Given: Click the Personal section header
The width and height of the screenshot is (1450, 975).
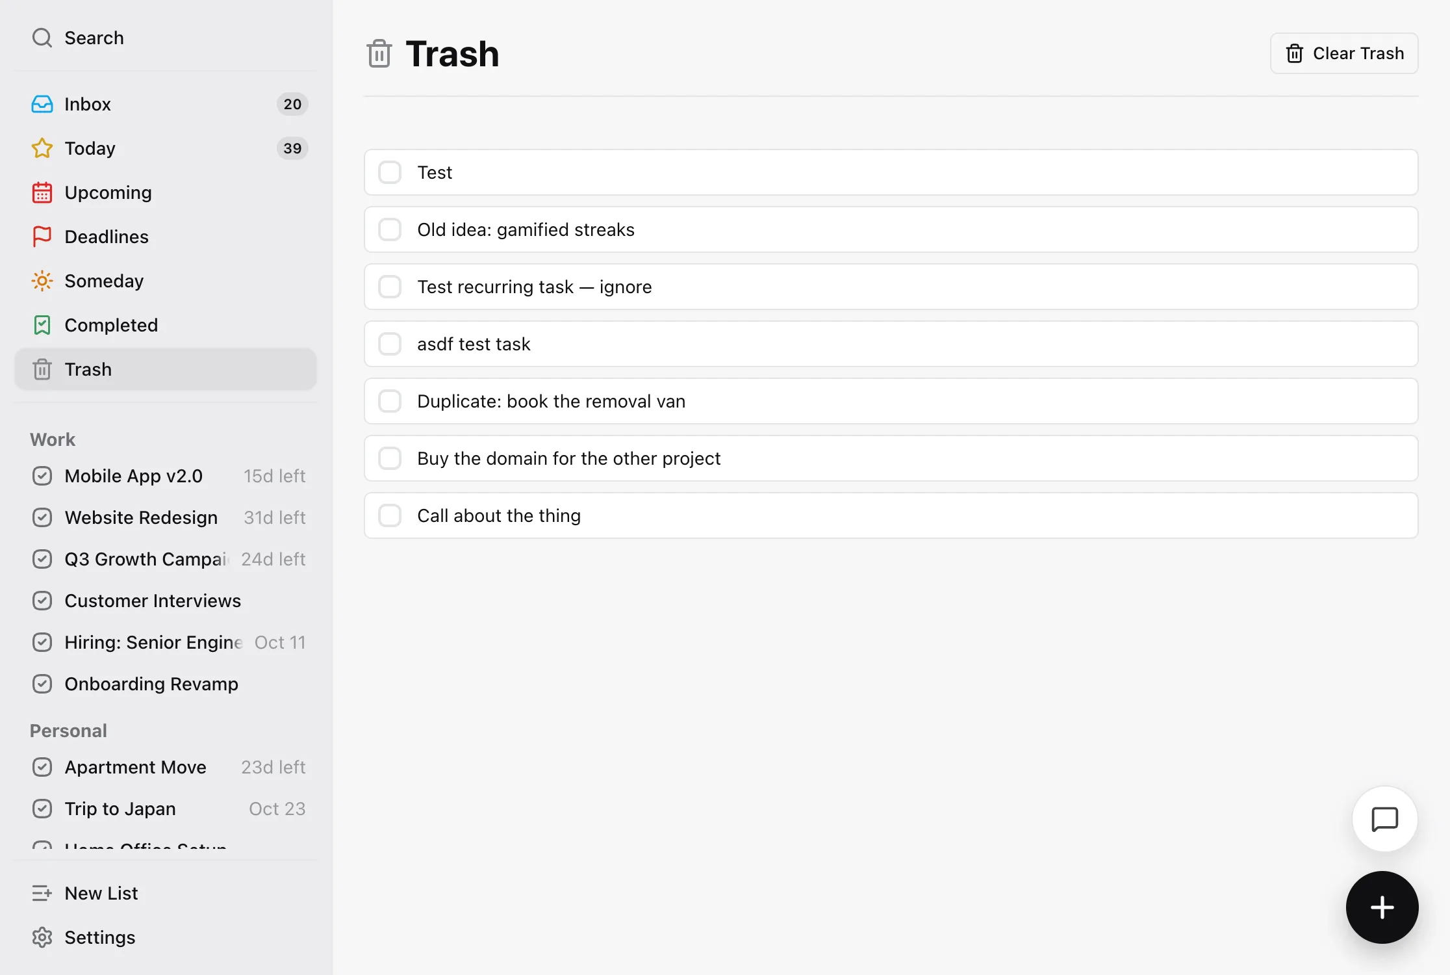Looking at the screenshot, I should pos(68,731).
